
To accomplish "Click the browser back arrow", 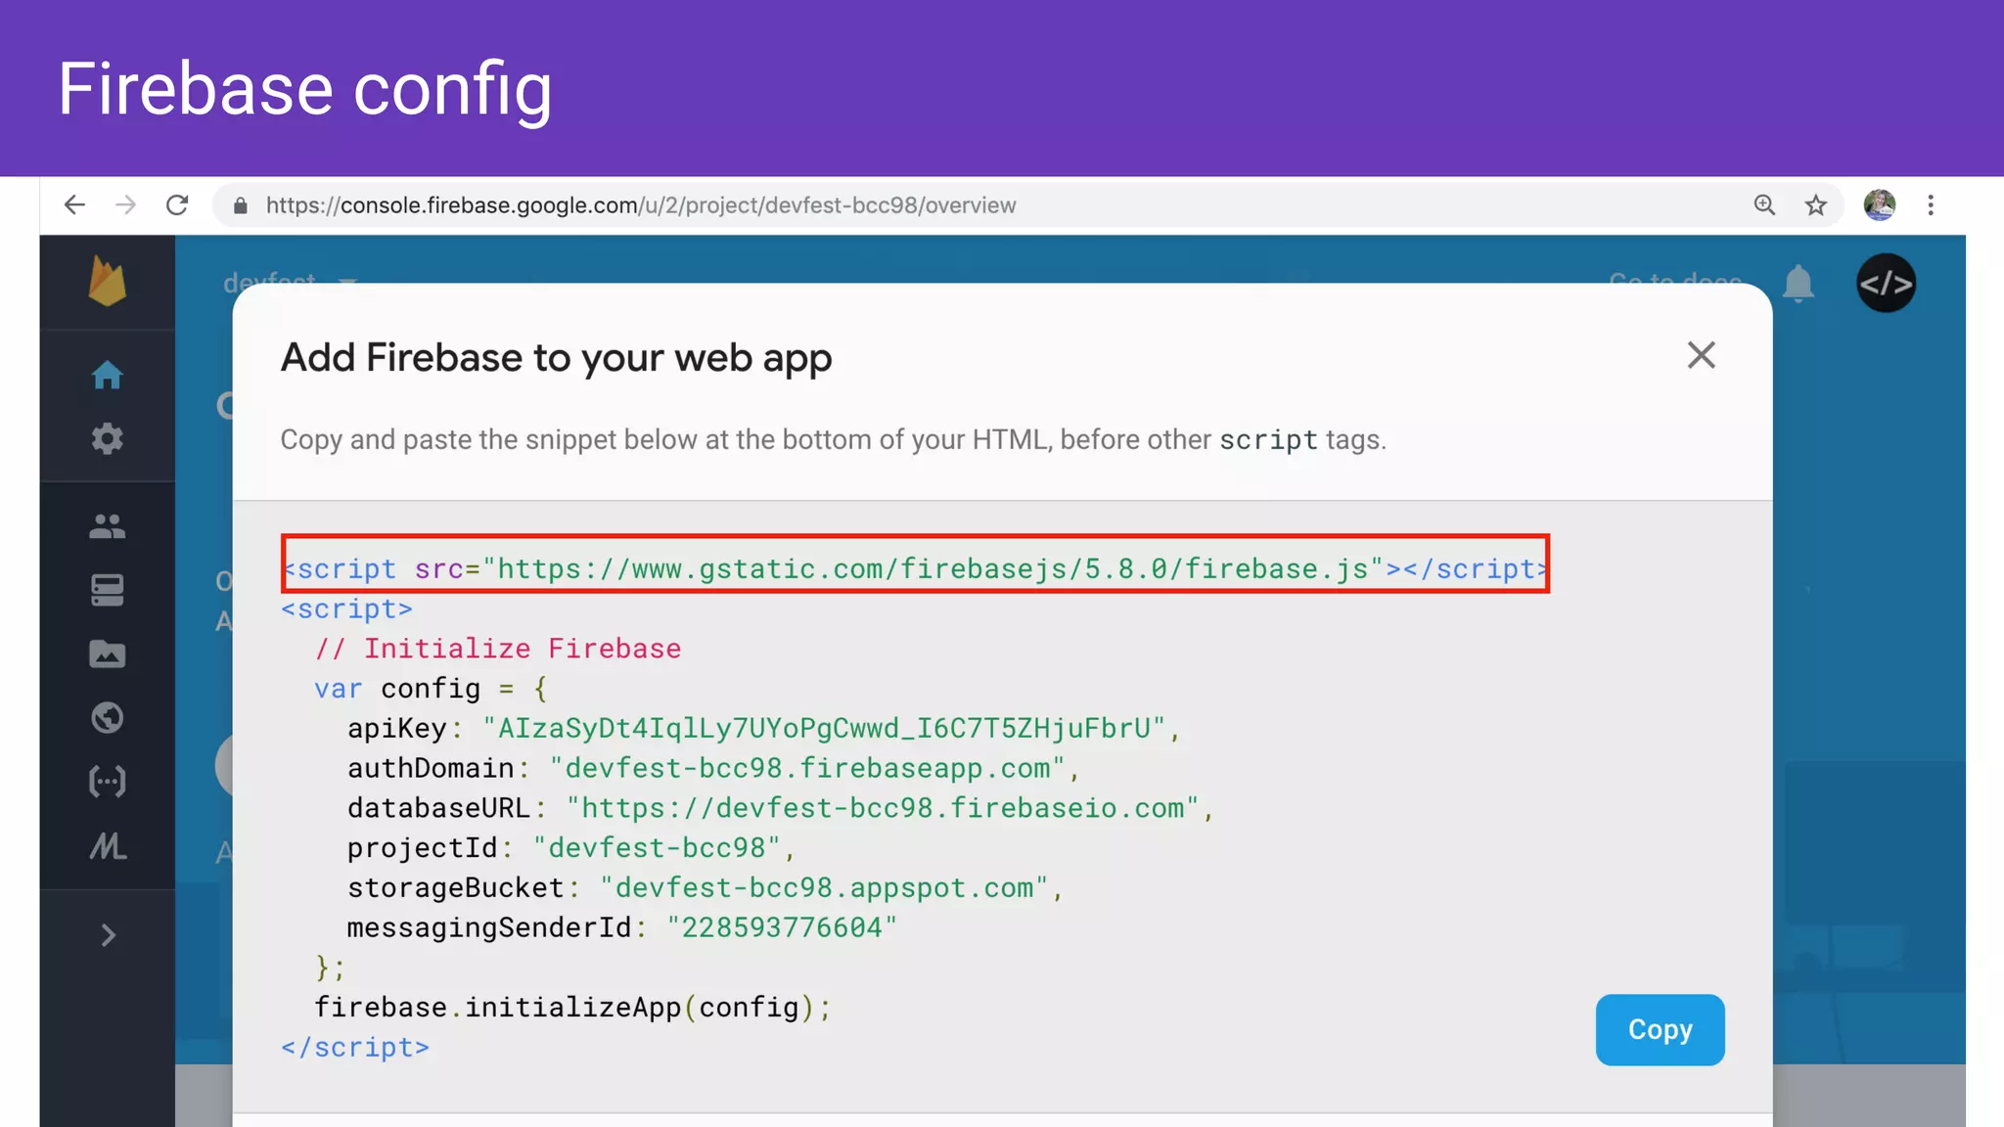I will (x=74, y=205).
